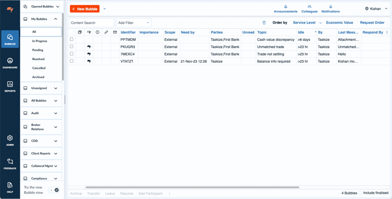Screen dimensions: 392x199
Task: Click the Cash value discrepancy topic
Action: click(276, 40)
